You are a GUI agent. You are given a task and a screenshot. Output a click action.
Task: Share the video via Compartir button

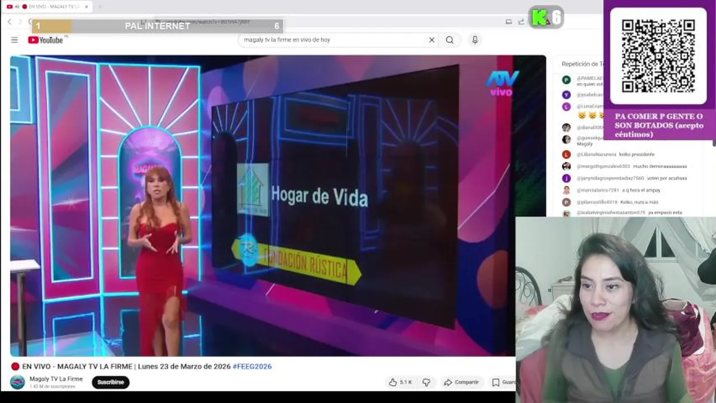click(x=461, y=382)
